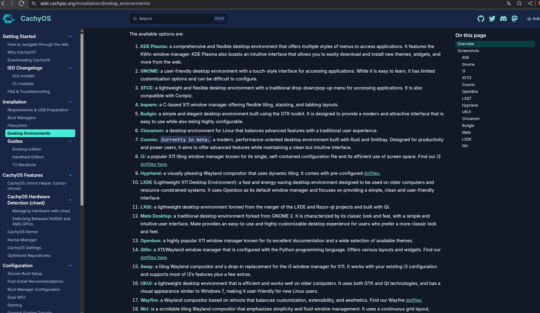Open the CachyOS Mastodon icon link

[x=515, y=19]
